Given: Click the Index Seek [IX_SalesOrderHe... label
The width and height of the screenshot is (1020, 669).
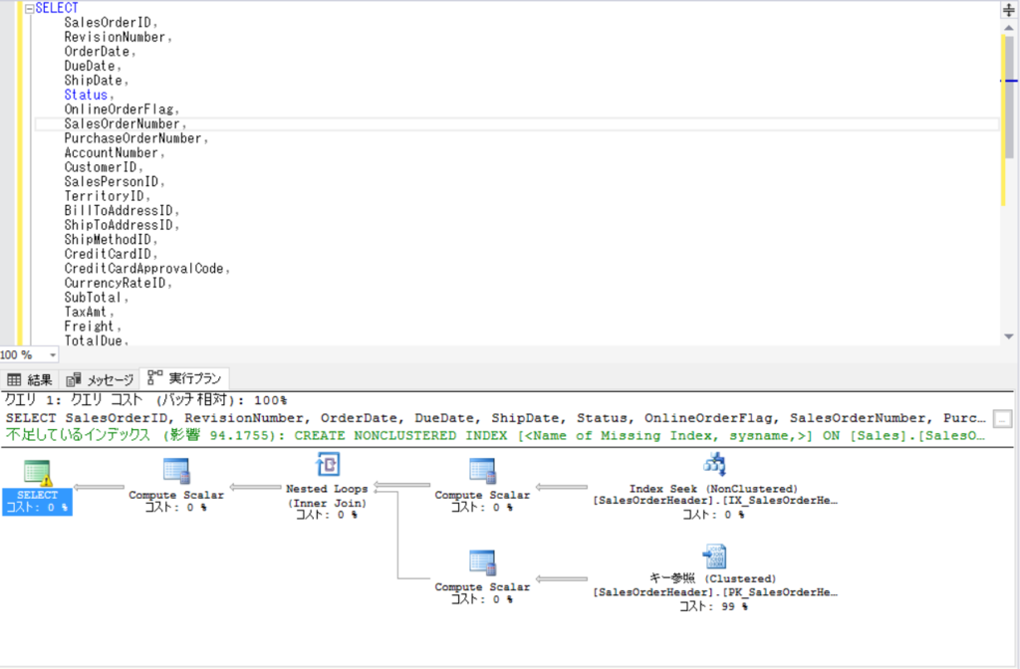Looking at the screenshot, I should coord(715,501).
